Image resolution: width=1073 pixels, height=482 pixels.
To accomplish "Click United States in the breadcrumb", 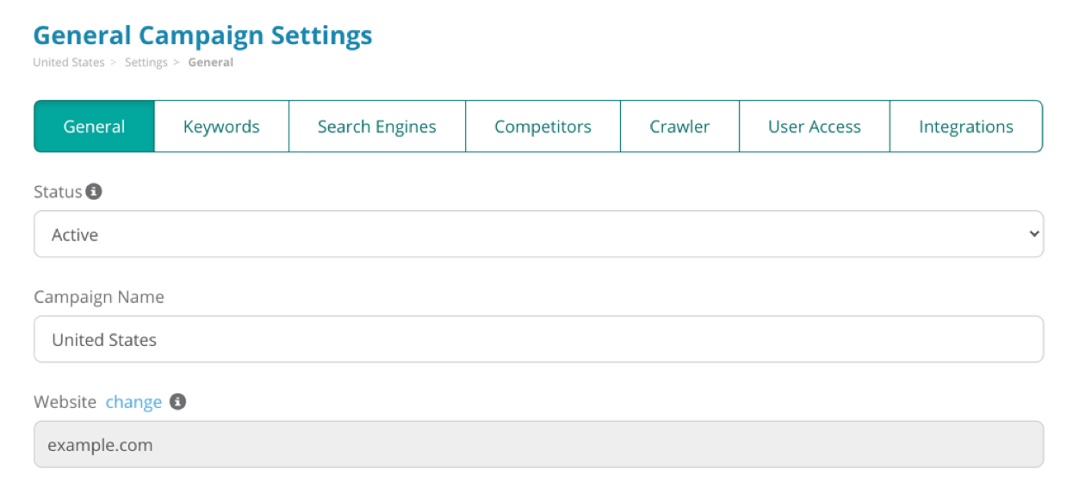I will 68,63.
